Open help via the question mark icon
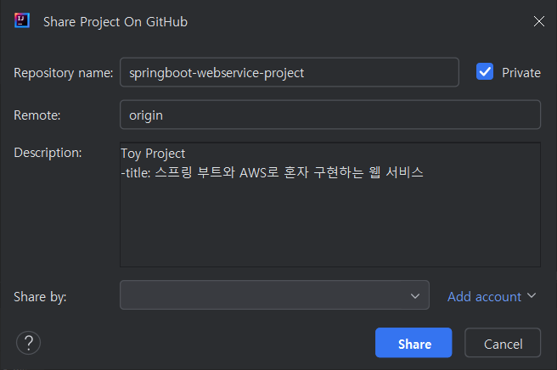This screenshot has width=557, height=370. pyautogui.click(x=28, y=343)
